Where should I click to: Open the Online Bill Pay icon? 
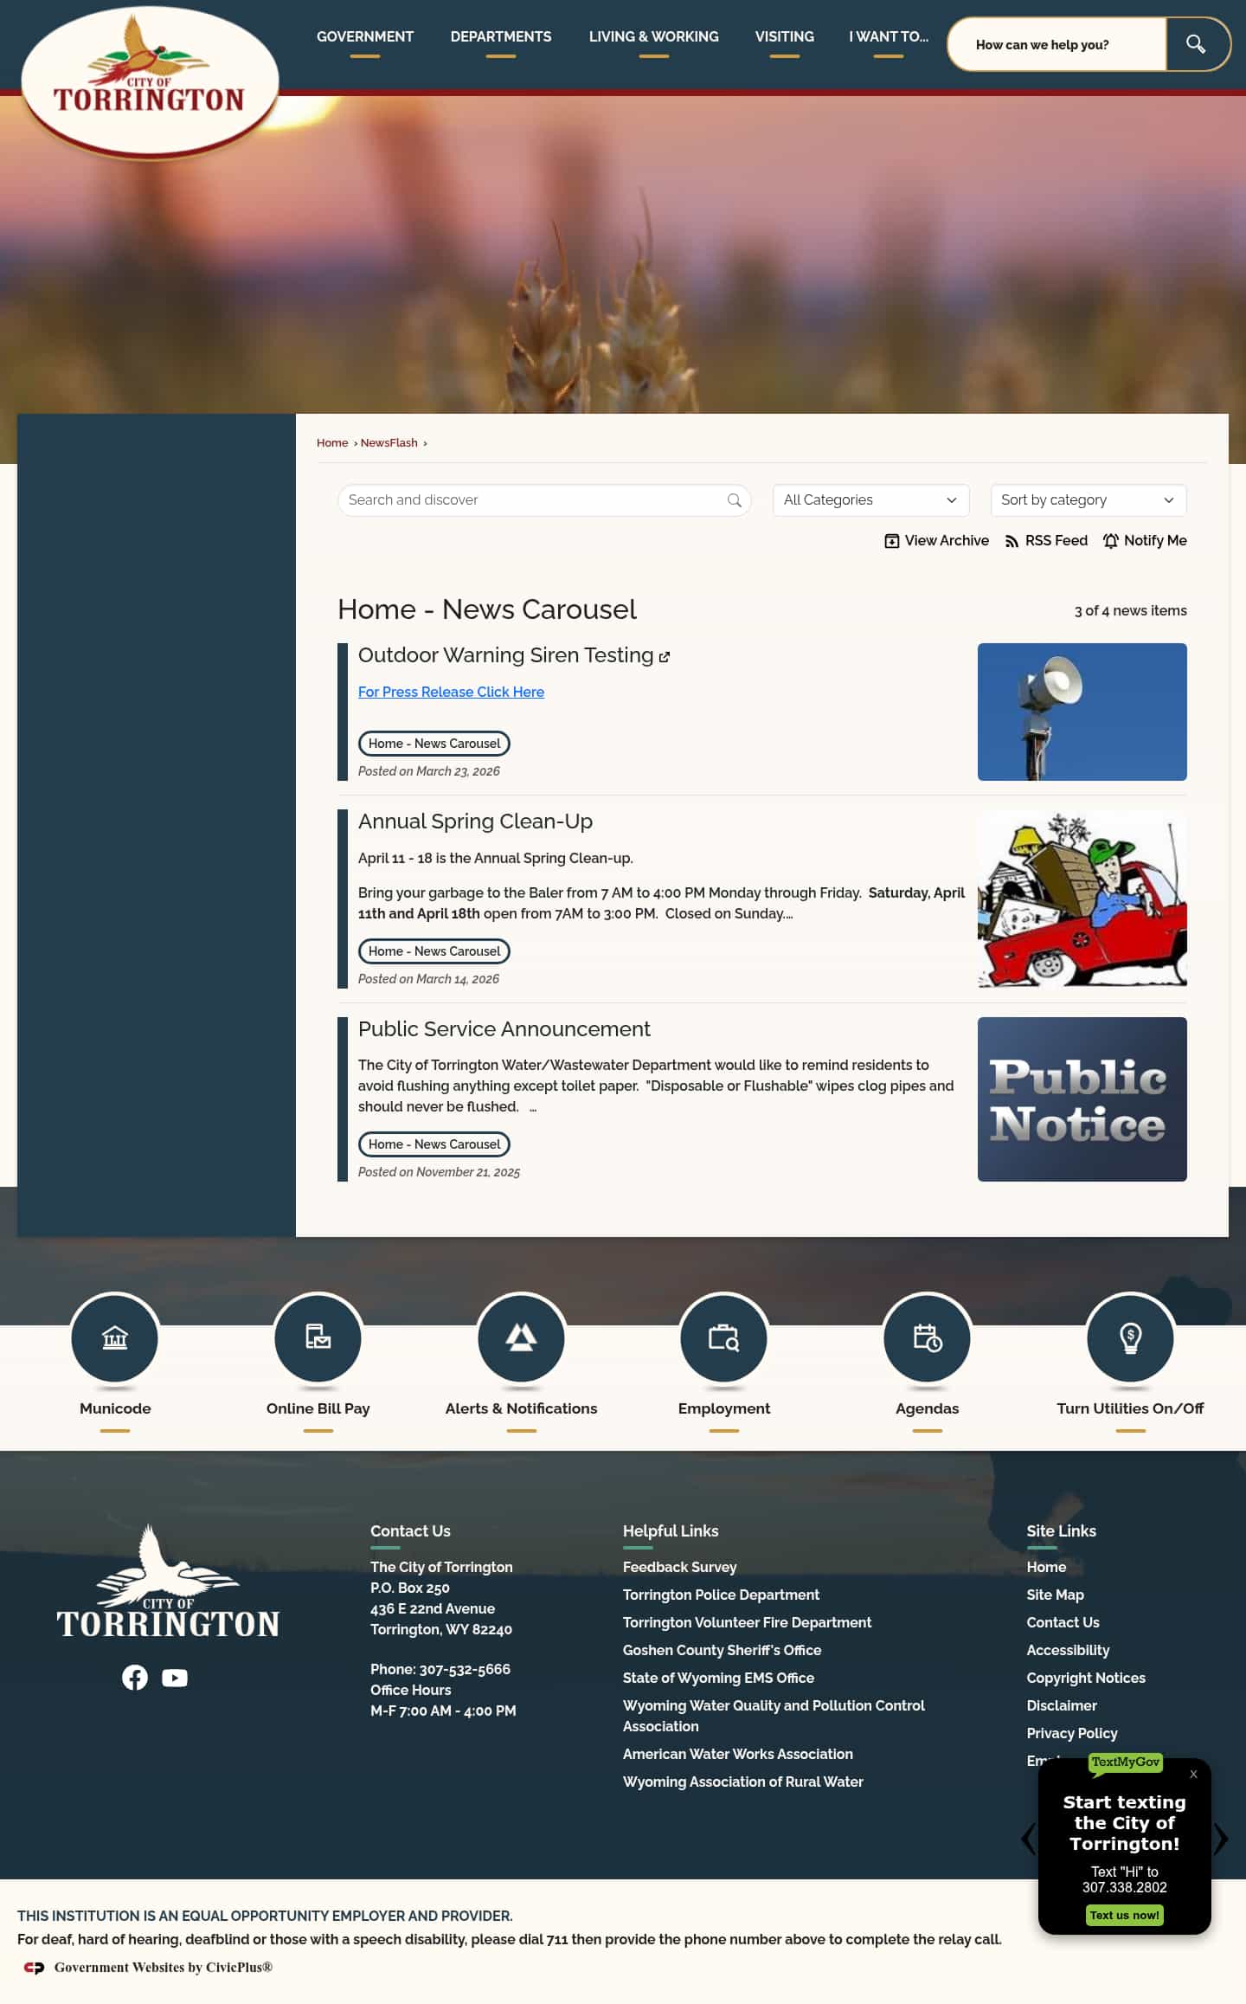click(318, 1337)
